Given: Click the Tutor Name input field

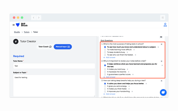Looking at the screenshot, I should tap(54, 66).
